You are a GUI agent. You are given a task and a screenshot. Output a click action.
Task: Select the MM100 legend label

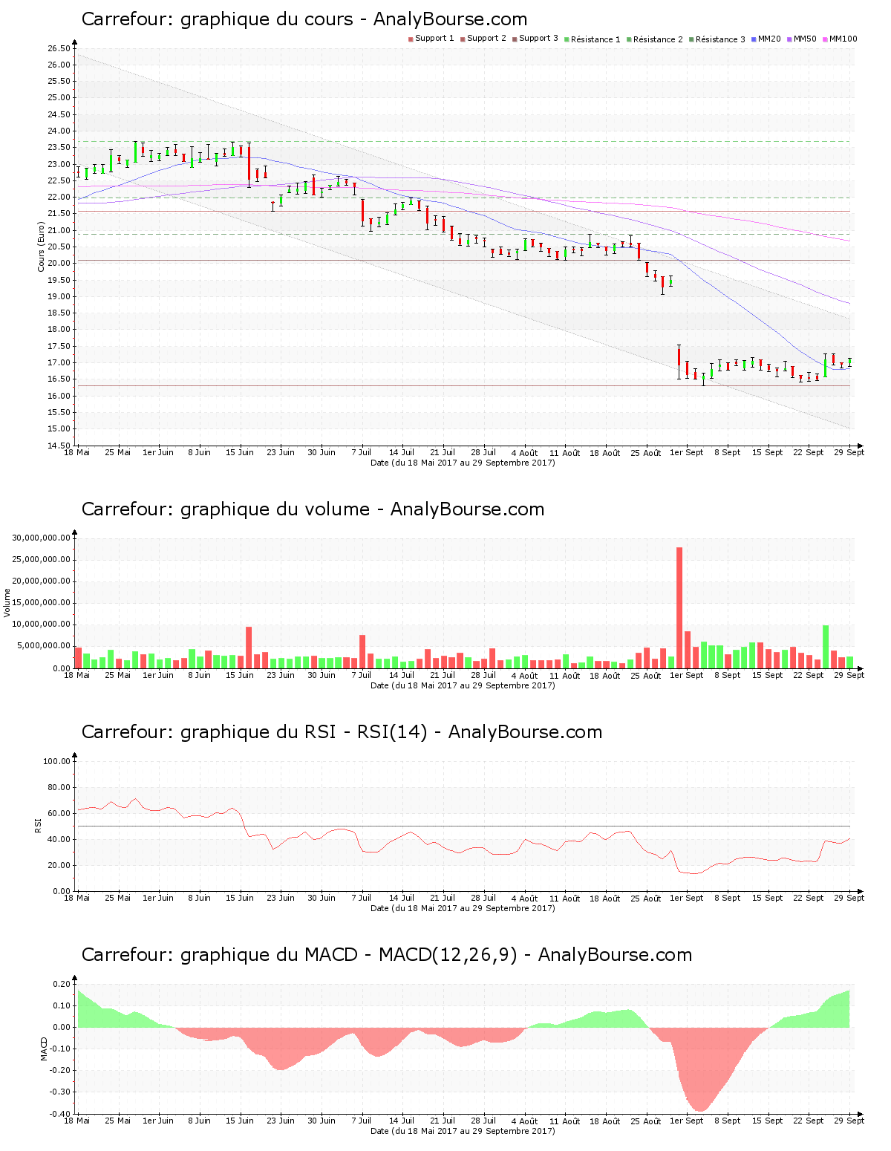pyautogui.click(x=843, y=39)
